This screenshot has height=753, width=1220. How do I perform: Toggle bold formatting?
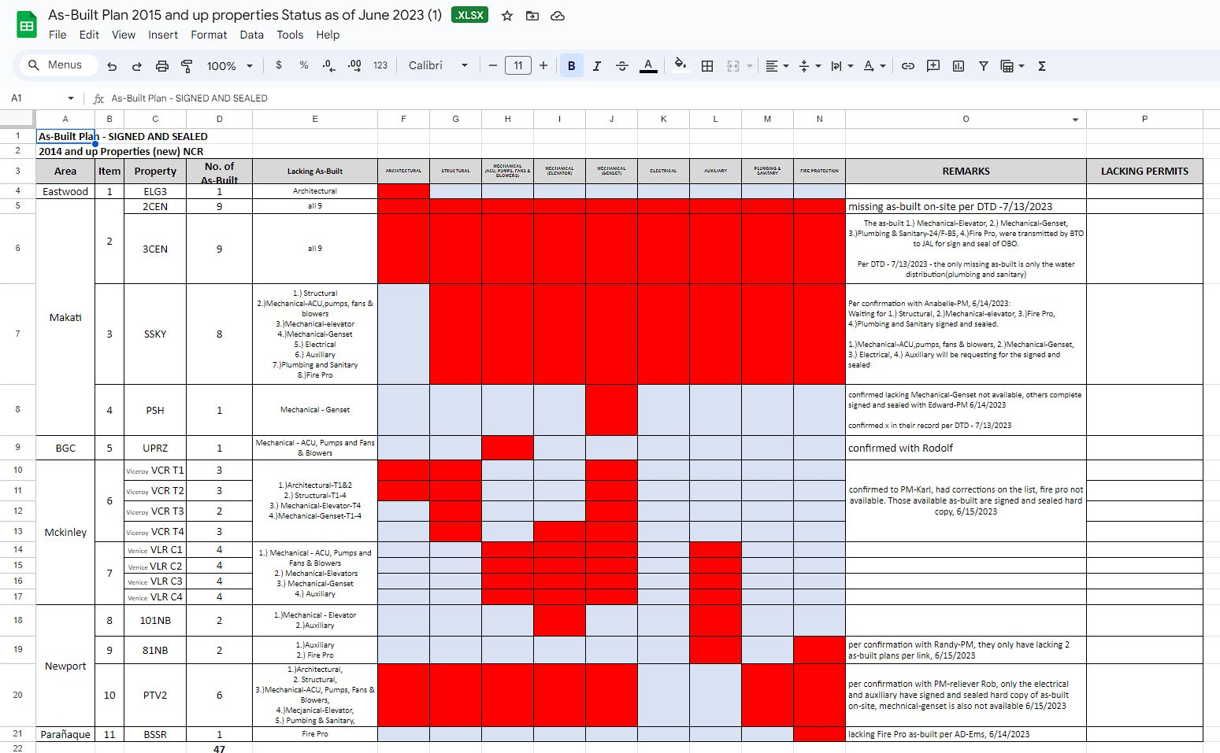[x=572, y=66]
